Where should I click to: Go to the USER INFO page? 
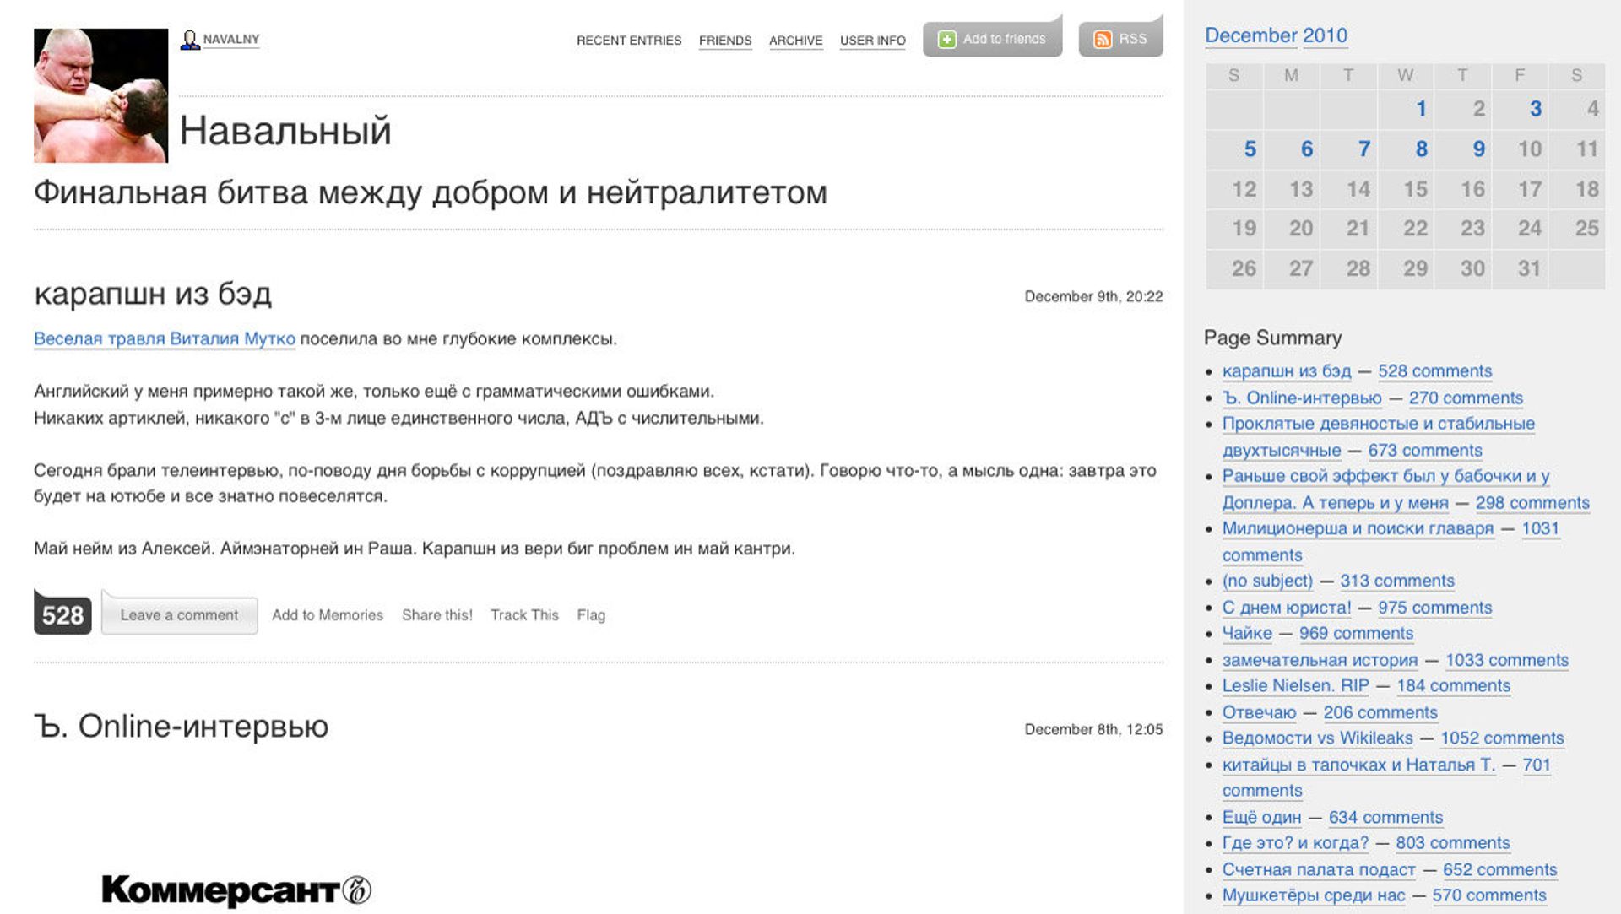[x=873, y=40]
